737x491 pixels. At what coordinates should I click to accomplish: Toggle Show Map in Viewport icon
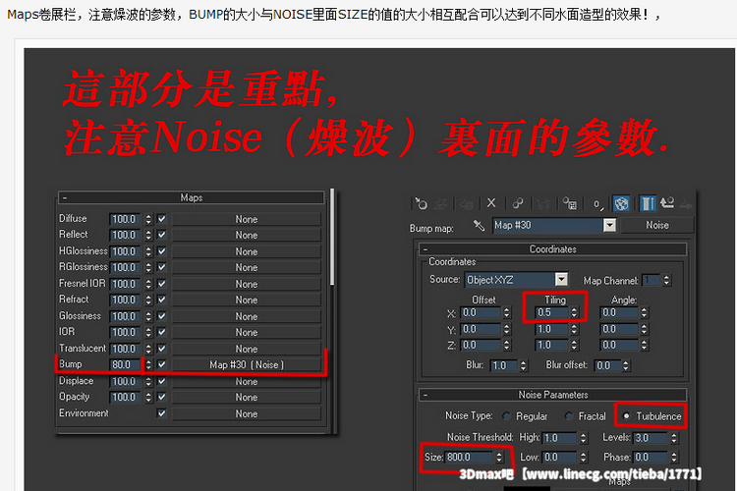[621, 203]
